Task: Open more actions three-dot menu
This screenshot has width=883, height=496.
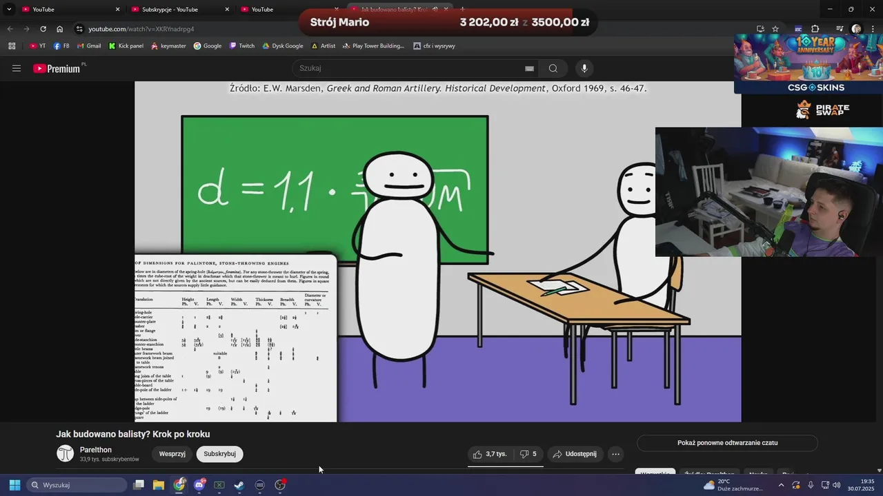Action: coord(615,454)
